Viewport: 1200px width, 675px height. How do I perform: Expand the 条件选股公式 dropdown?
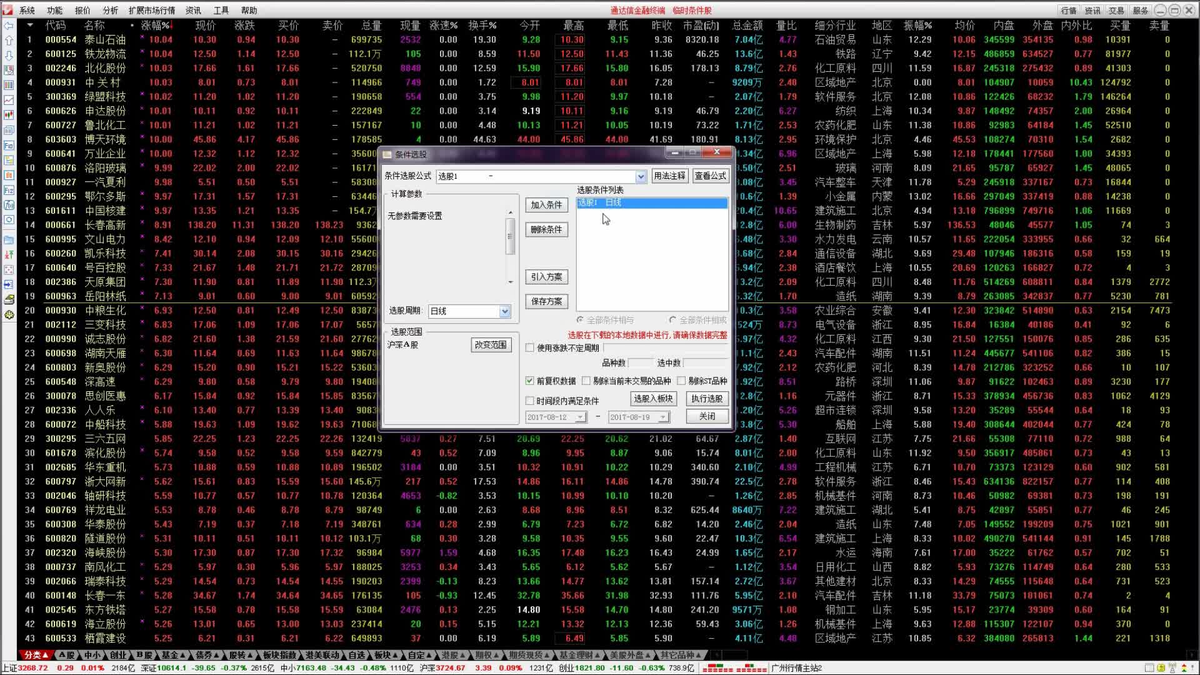click(641, 177)
